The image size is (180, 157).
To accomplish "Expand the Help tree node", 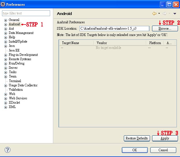I will tap(5, 37).
